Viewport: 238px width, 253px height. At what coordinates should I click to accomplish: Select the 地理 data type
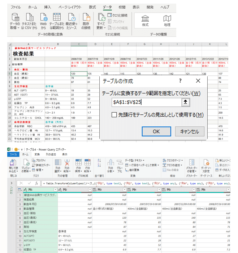click(167, 21)
